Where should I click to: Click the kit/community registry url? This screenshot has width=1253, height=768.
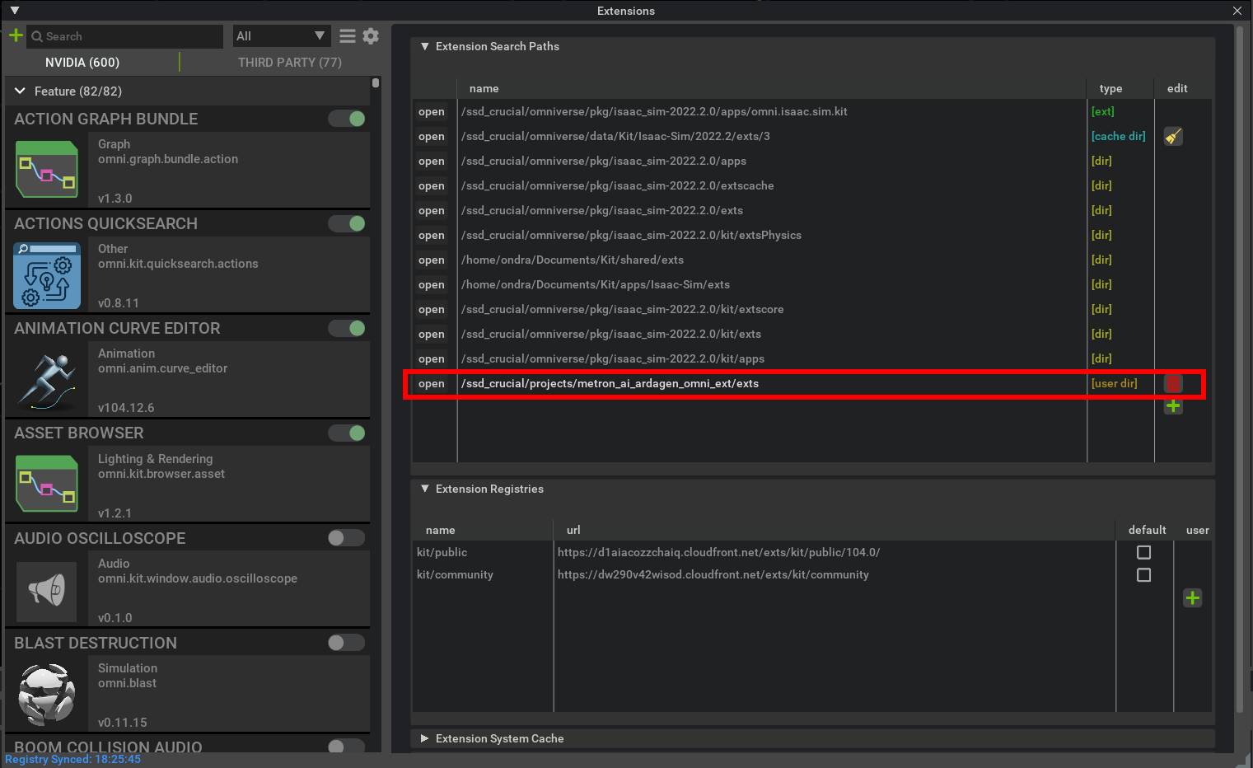pyautogui.click(x=713, y=574)
